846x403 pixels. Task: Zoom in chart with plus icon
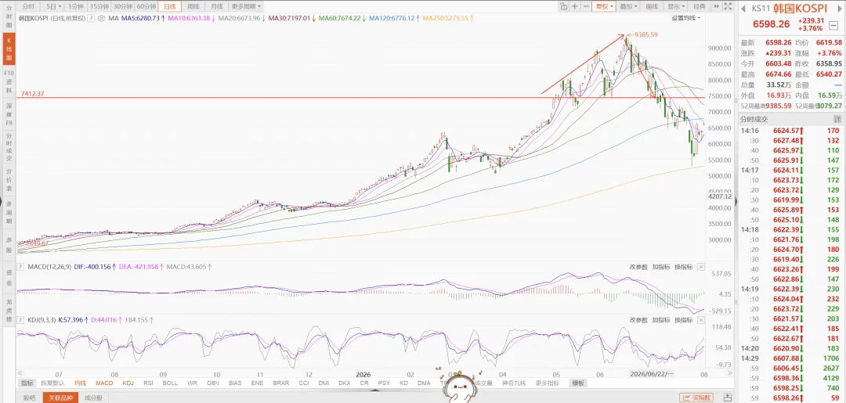pos(575,6)
